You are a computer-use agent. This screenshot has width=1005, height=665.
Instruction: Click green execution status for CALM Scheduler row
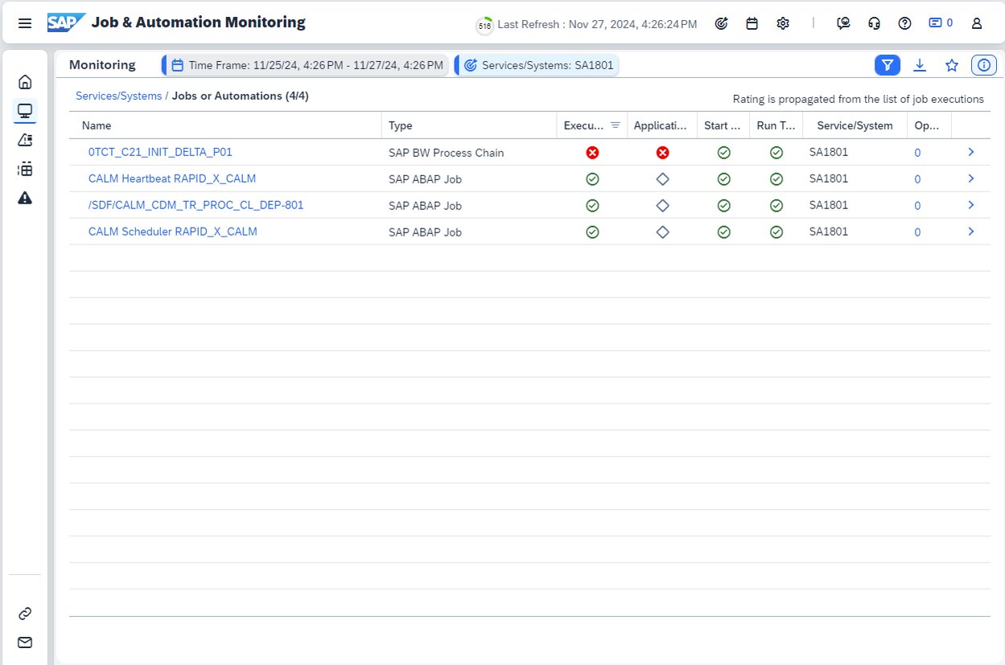point(592,232)
